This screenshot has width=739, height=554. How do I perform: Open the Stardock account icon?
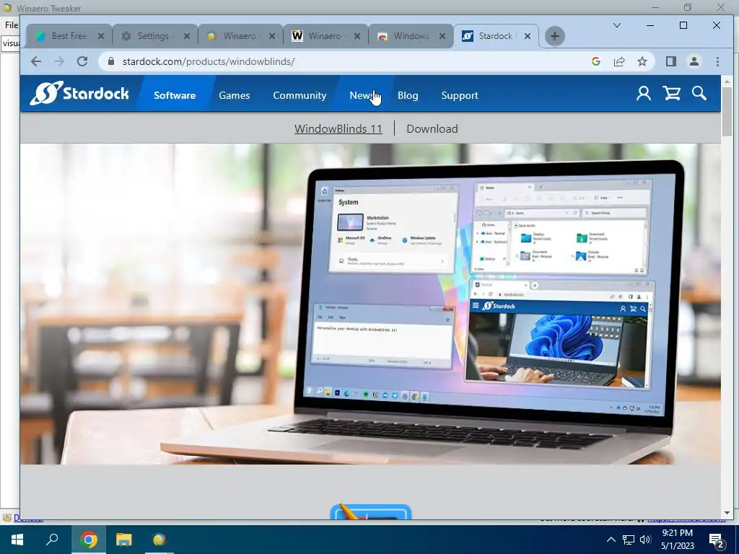coord(643,93)
